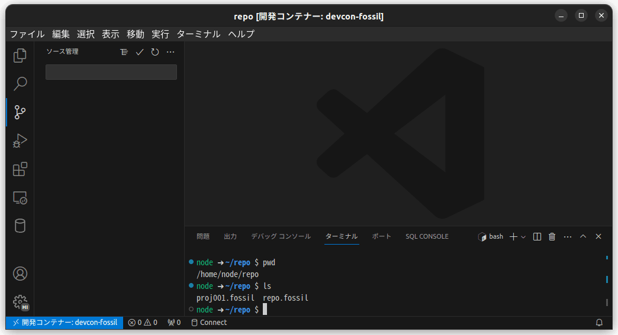Switch to the 出力 panel tab
618x335 pixels.
pyautogui.click(x=230, y=236)
